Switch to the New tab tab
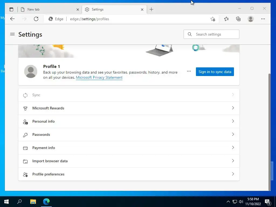 click(50, 9)
